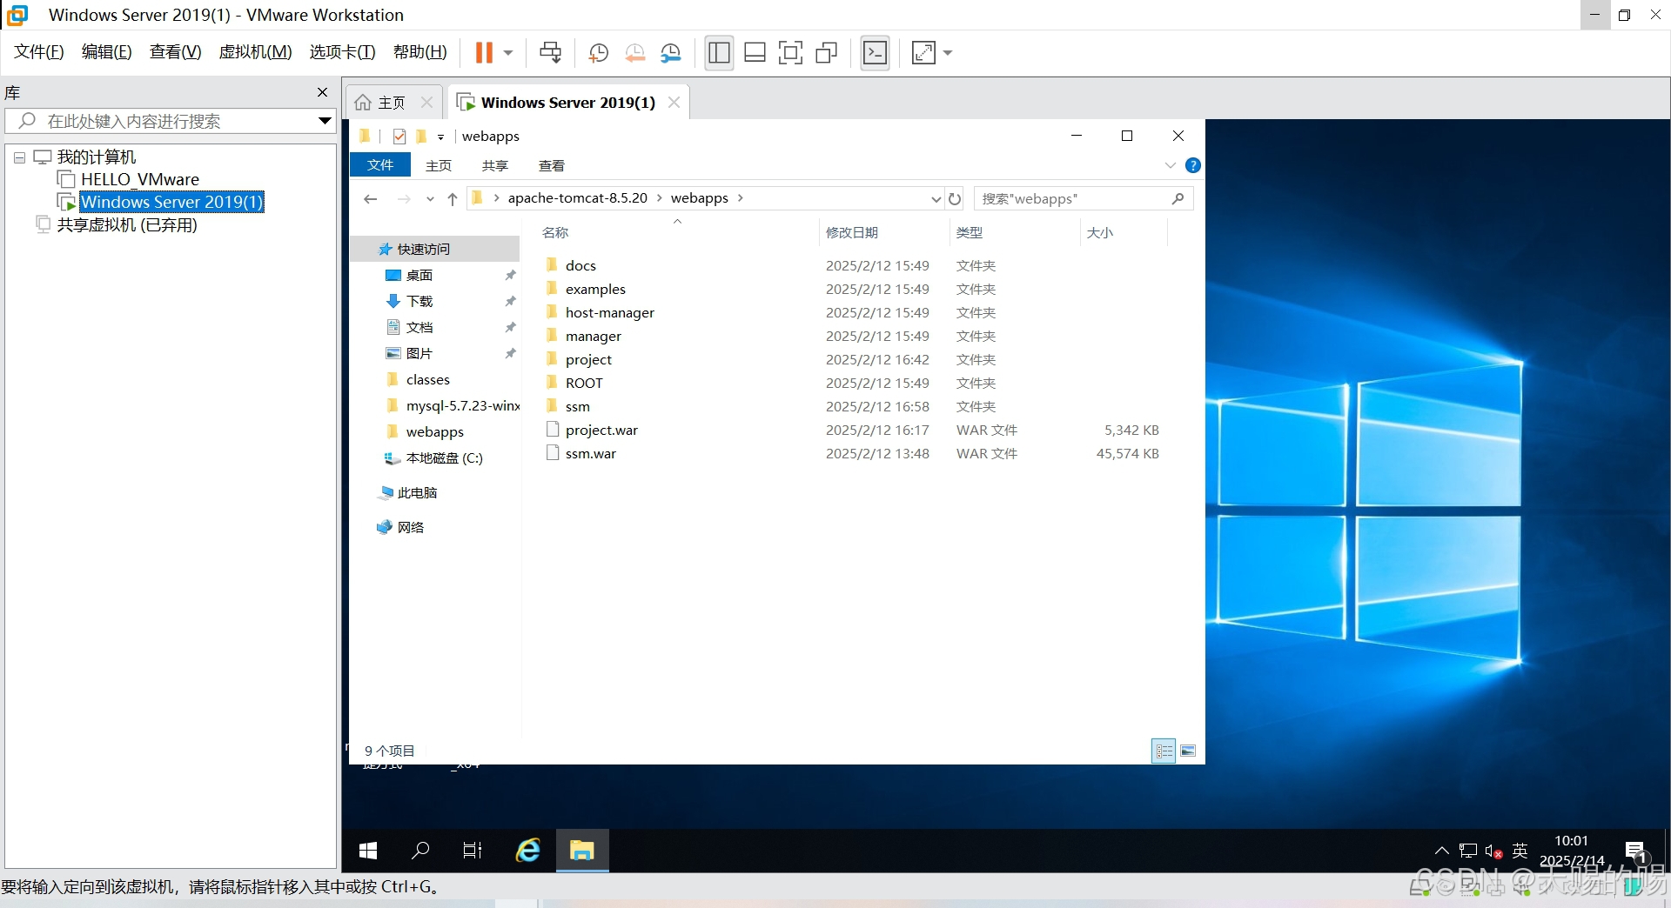Go up one folder level
Image resolution: width=1671 pixels, height=908 pixels.
[x=453, y=199]
